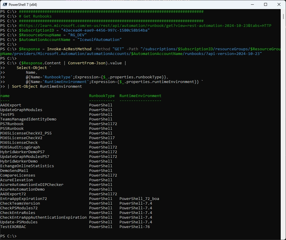
Task: Click the AADExport runbook name
Action: point(11,105)
